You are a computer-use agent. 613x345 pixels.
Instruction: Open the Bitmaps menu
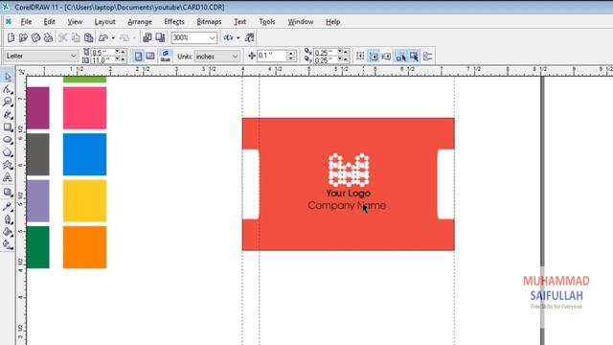pos(209,22)
